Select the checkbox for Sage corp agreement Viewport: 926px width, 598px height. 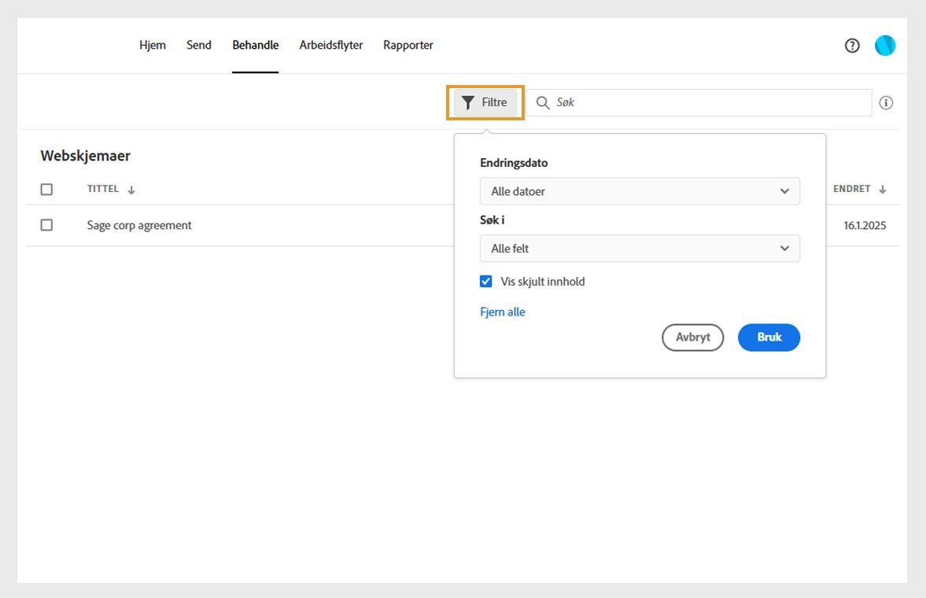(46, 225)
